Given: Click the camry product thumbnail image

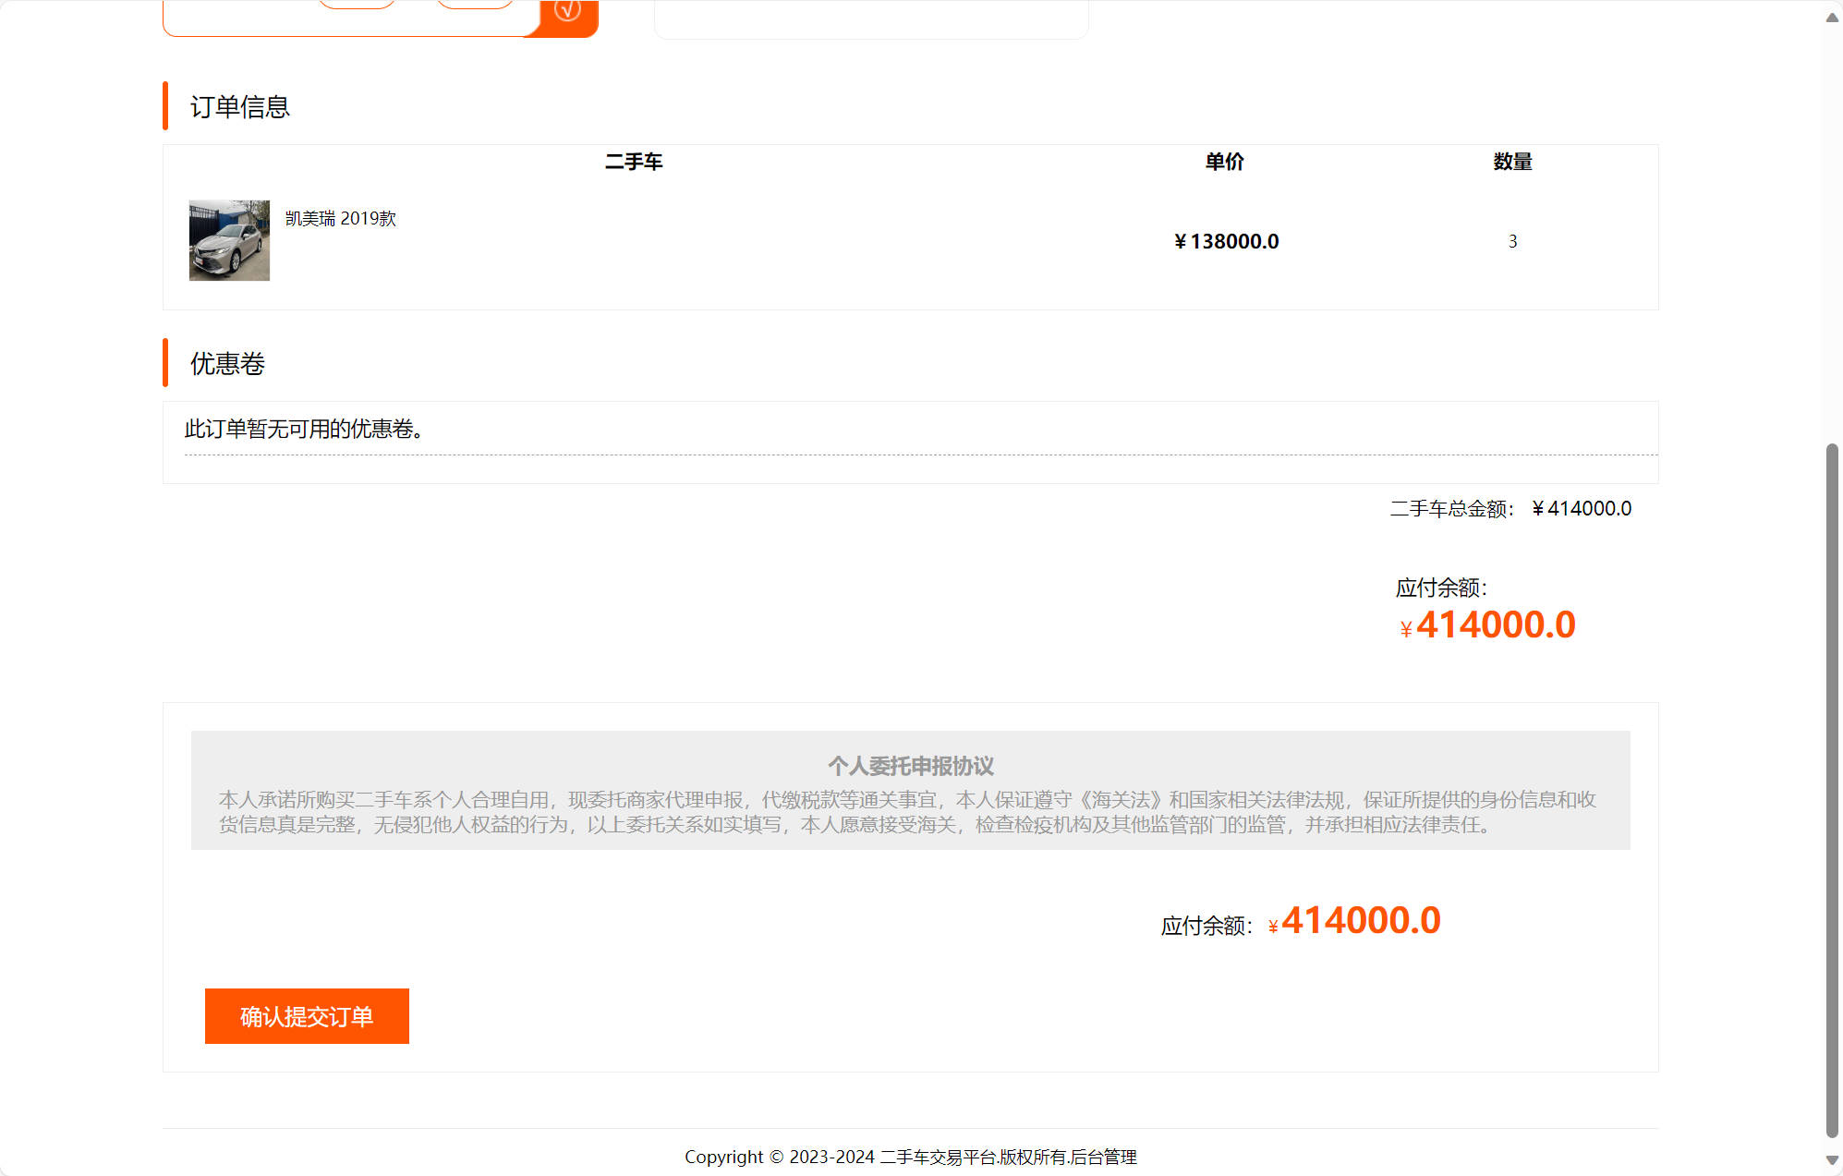Looking at the screenshot, I should (228, 241).
